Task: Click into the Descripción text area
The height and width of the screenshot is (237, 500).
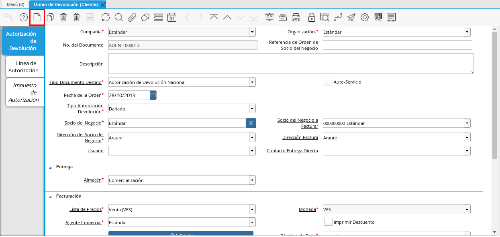Action: tap(291, 64)
